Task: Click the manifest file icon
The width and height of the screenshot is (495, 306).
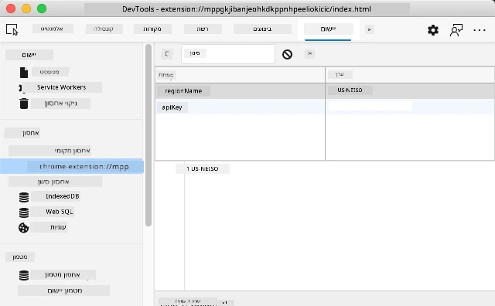Action: point(24,72)
